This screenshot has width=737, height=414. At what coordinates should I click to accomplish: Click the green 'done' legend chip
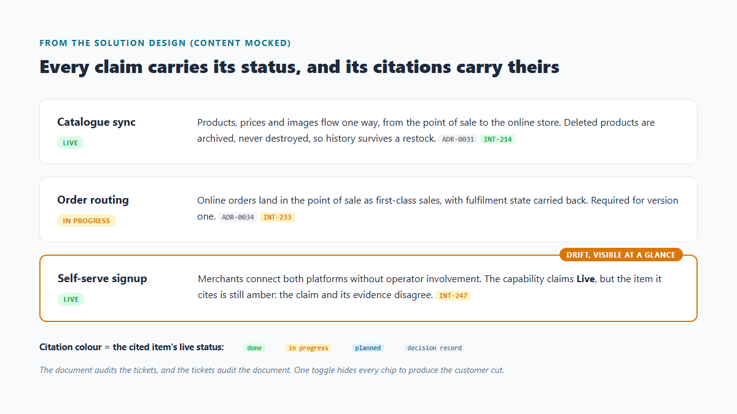[255, 348]
